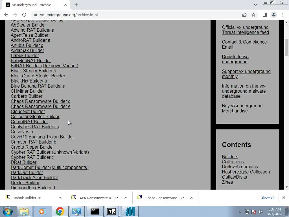Bookmark this page with the star

[253, 15]
